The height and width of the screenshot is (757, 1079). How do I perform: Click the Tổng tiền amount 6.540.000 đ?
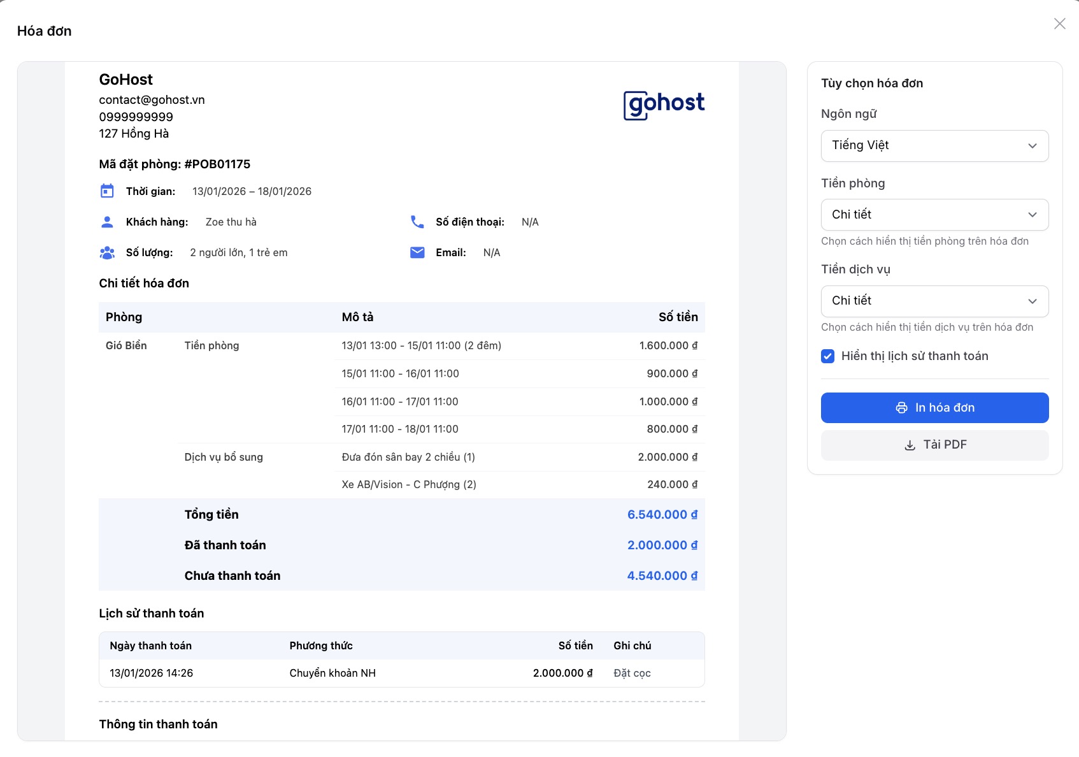[662, 515]
